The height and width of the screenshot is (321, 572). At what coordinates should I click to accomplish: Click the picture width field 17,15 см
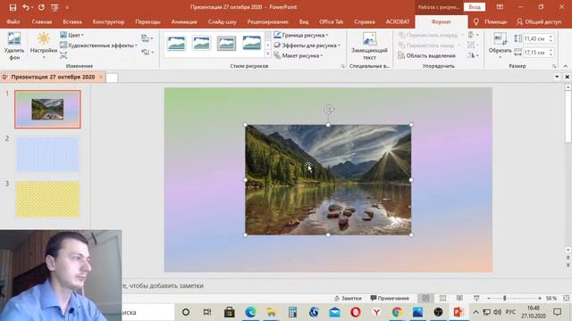pyautogui.click(x=534, y=53)
